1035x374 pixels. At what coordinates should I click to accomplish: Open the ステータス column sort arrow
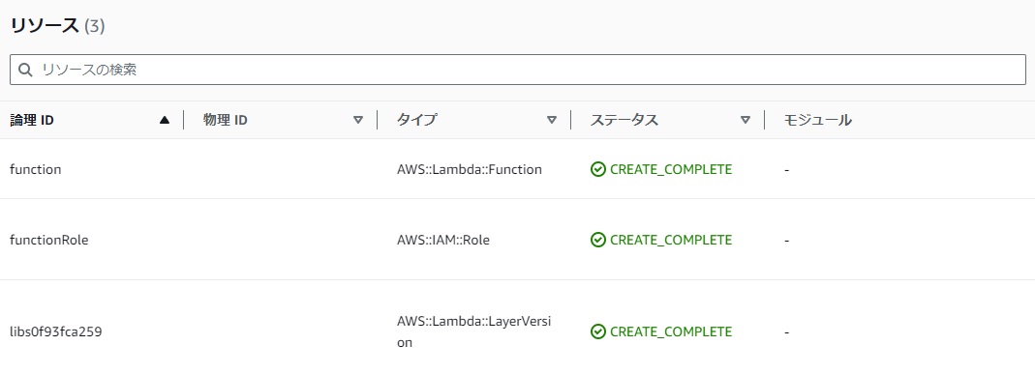point(746,120)
